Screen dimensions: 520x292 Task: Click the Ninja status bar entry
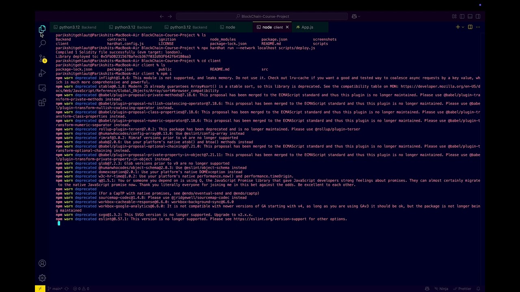441,289
